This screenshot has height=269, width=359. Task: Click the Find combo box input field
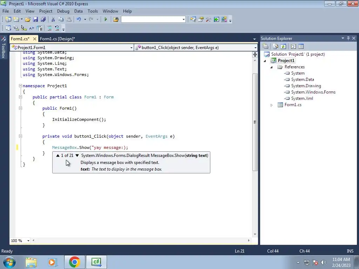click(151, 20)
